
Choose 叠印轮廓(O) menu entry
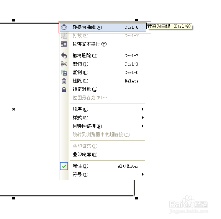point(103,155)
